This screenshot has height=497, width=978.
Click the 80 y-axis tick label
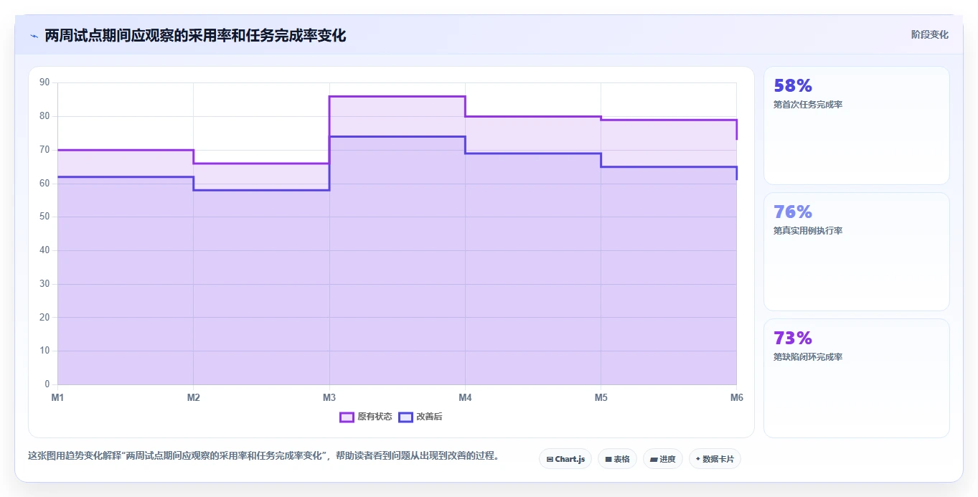coord(44,116)
